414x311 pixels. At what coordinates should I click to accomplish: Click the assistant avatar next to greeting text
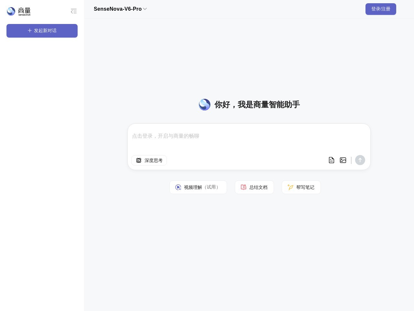point(204,104)
